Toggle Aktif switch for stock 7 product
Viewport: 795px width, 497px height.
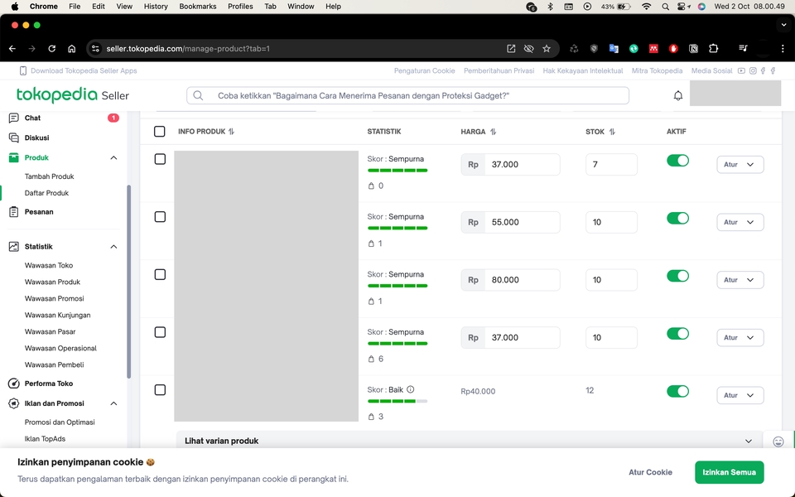pos(677,160)
